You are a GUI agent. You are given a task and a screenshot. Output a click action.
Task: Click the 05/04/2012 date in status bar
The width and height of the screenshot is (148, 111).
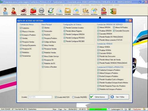73,109
